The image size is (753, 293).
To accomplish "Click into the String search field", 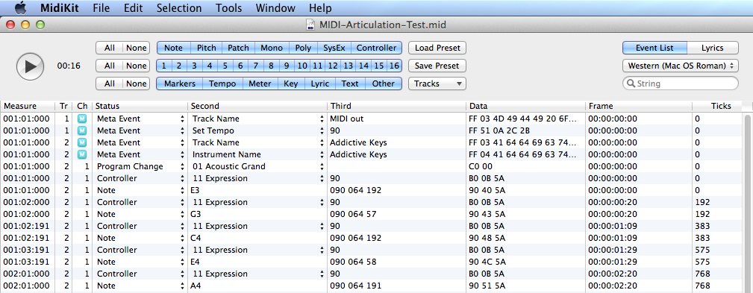I will tap(681, 84).
